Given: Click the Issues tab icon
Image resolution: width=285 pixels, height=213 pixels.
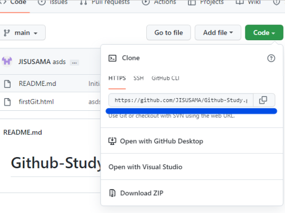Looking at the screenshot, I should pyautogui.click(x=42, y=2).
